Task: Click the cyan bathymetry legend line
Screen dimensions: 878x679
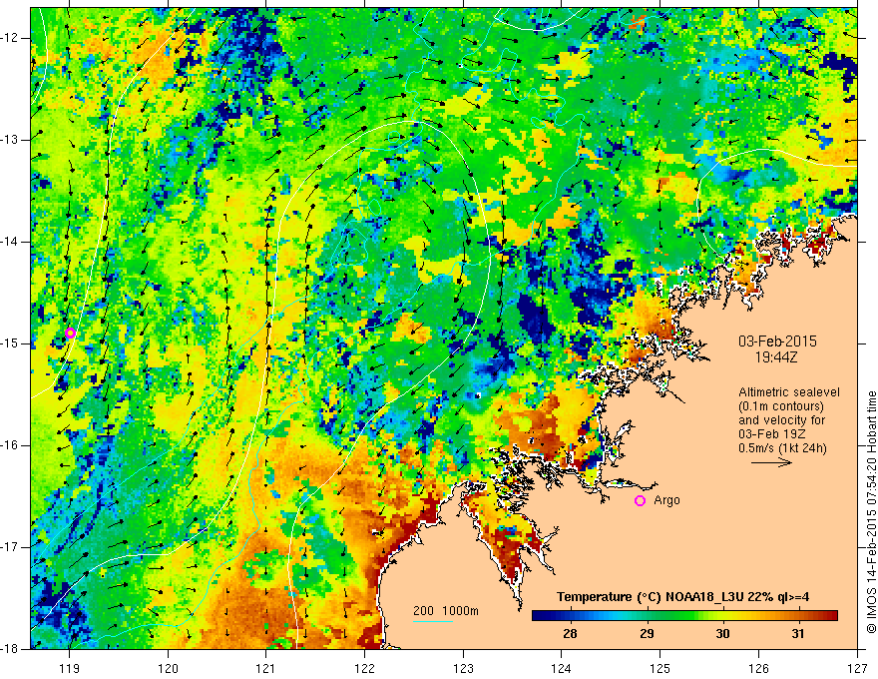Action: (433, 621)
